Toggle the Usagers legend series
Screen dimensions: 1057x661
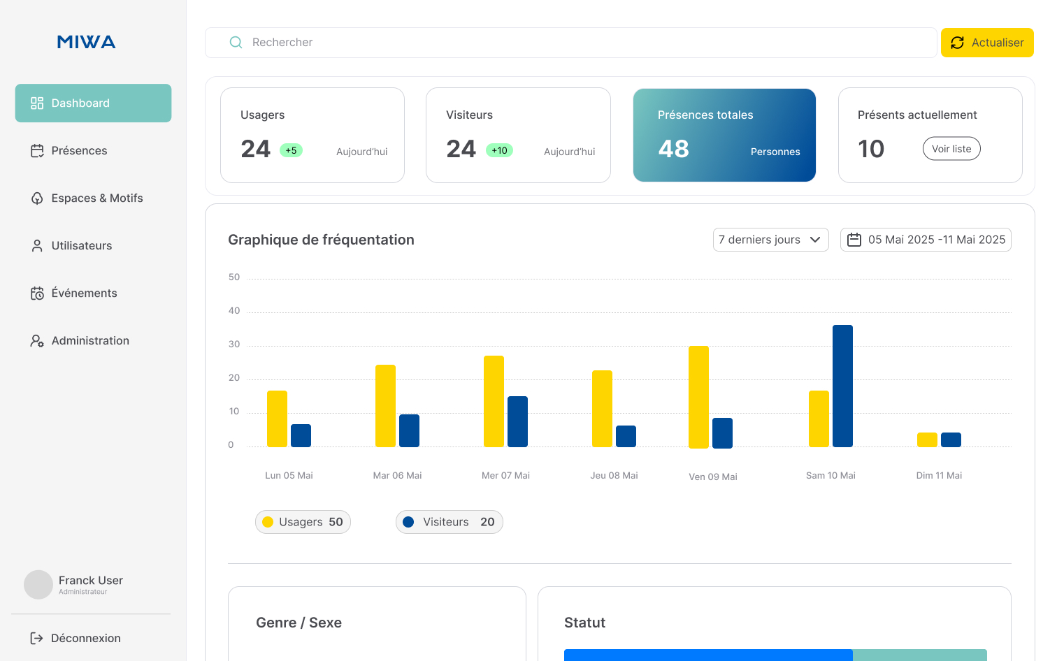click(x=303, y=522)
